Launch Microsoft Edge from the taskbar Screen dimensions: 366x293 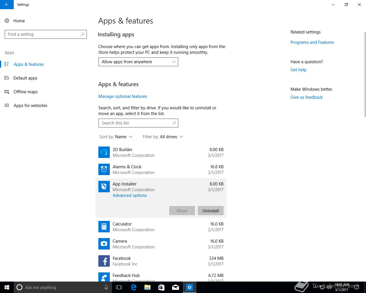tap(134, 287)
